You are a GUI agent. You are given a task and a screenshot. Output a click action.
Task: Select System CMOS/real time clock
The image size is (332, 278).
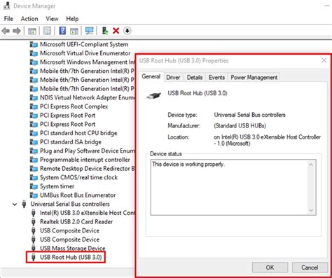(79, 177)
